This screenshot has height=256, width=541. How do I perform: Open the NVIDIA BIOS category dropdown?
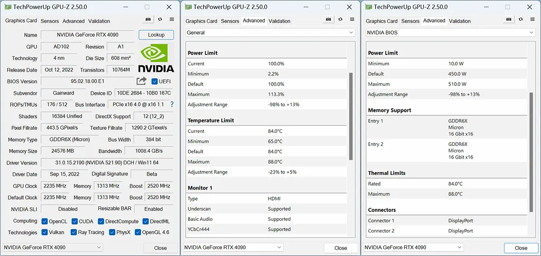(x=451, y=32)
